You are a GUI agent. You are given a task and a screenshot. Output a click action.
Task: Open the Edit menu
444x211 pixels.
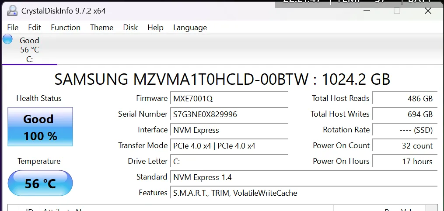(35, 28)
